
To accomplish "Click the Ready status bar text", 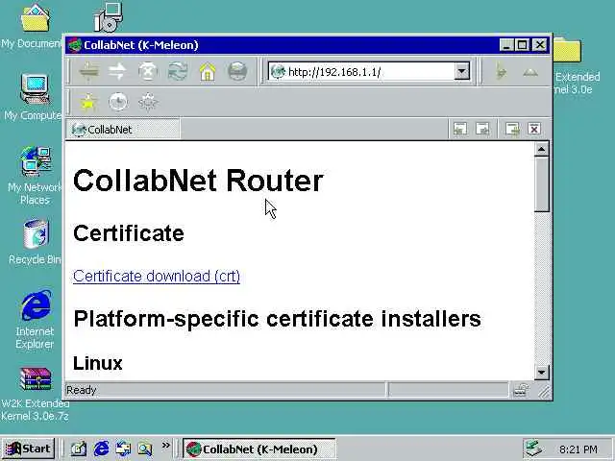I will click(x=81, y=390).
